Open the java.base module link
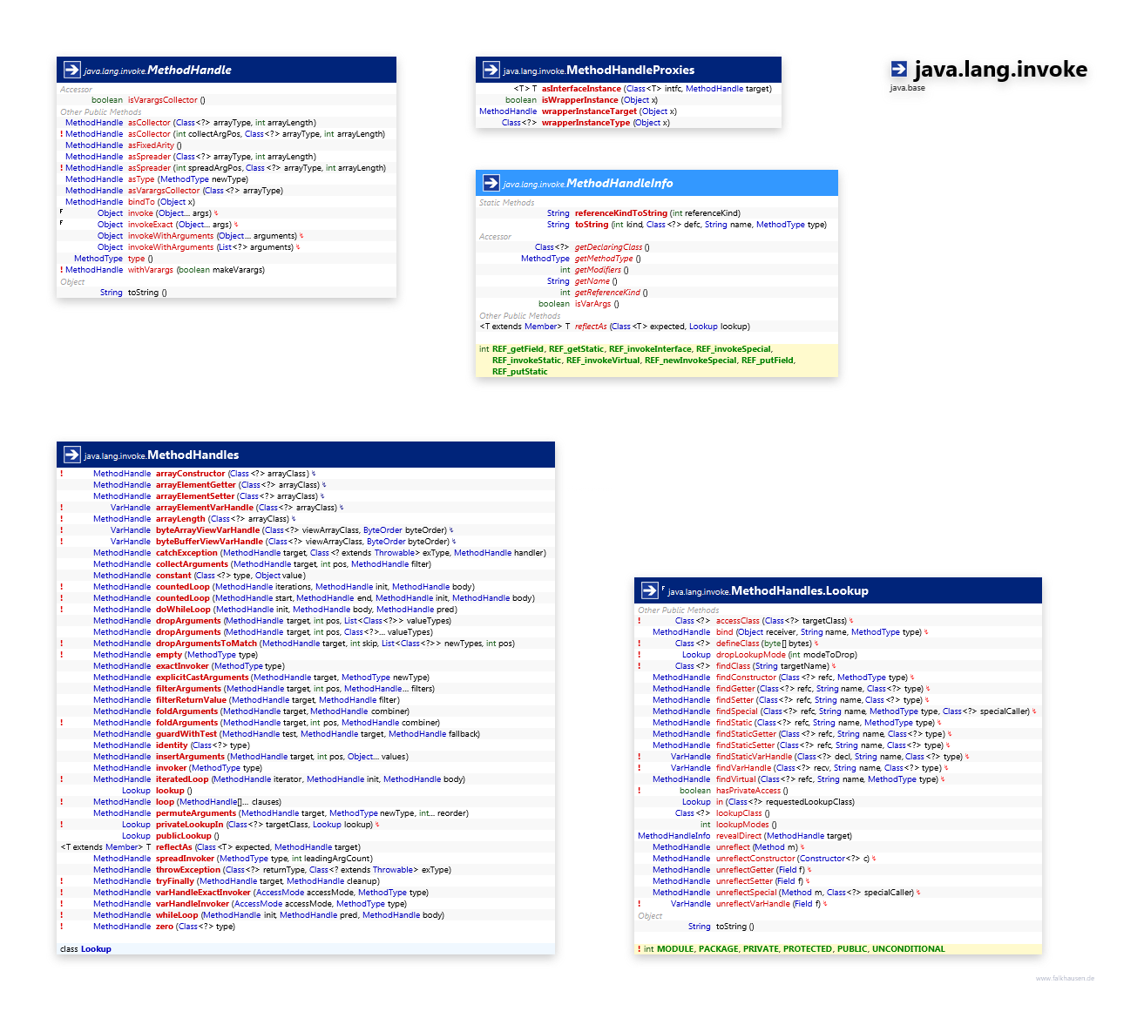1144x1018 pixels. (907, 88)
